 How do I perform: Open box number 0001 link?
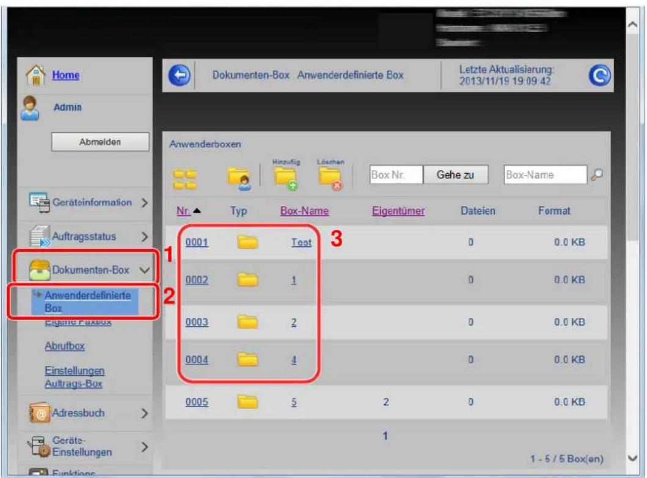[x=196, y=242]
